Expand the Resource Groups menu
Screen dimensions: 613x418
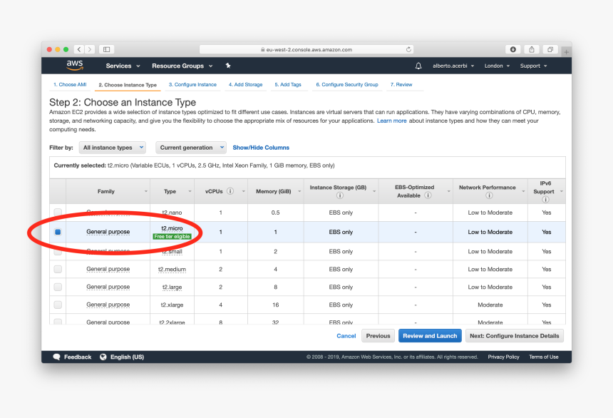click(182, 66)
